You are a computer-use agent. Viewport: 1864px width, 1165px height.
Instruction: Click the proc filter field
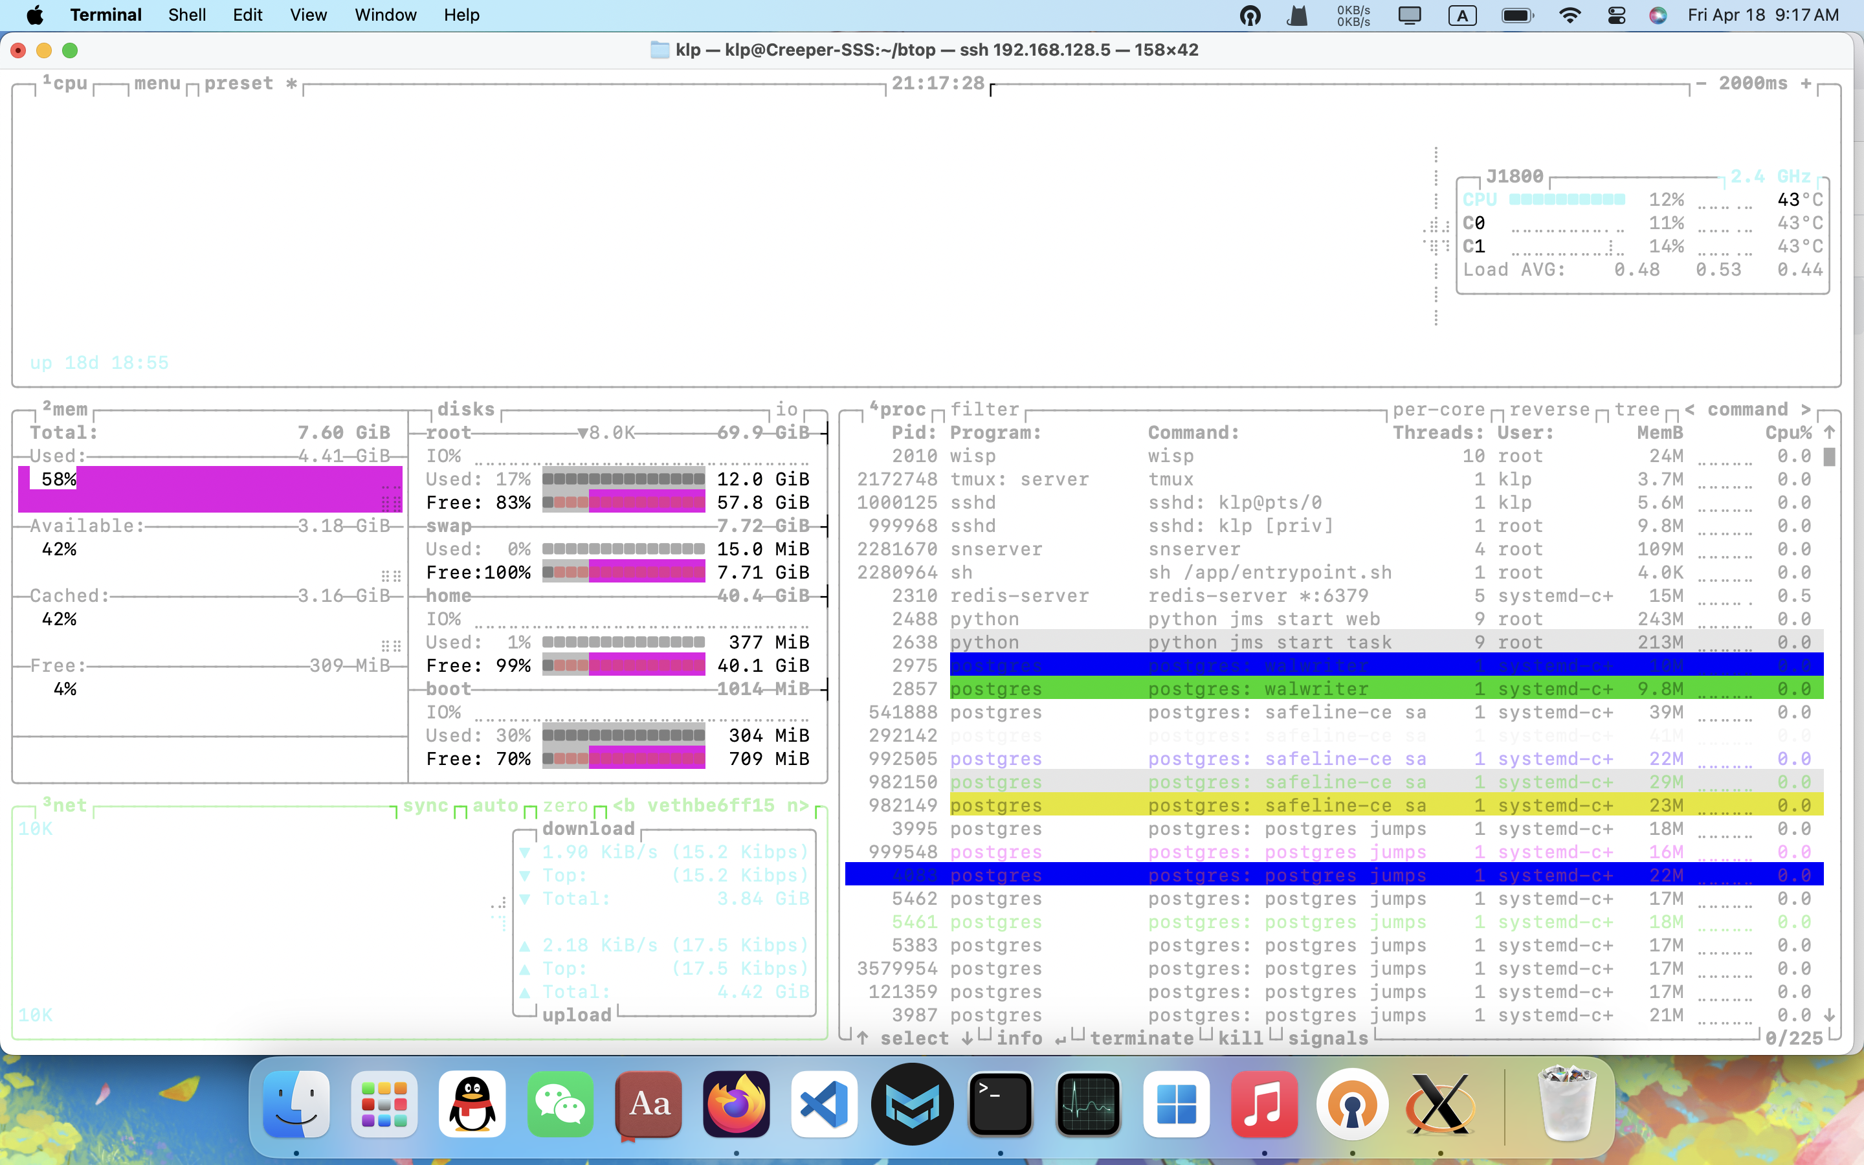984,409
